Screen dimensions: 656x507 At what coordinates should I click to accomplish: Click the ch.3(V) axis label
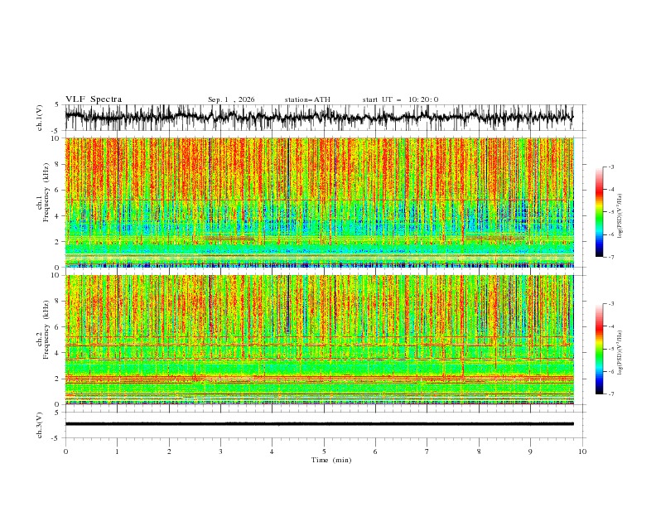(x=40, y=425)
